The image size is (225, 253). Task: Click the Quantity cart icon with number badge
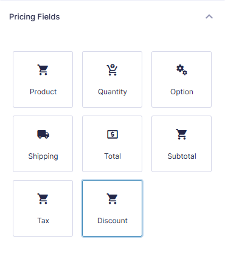(112, 70)
